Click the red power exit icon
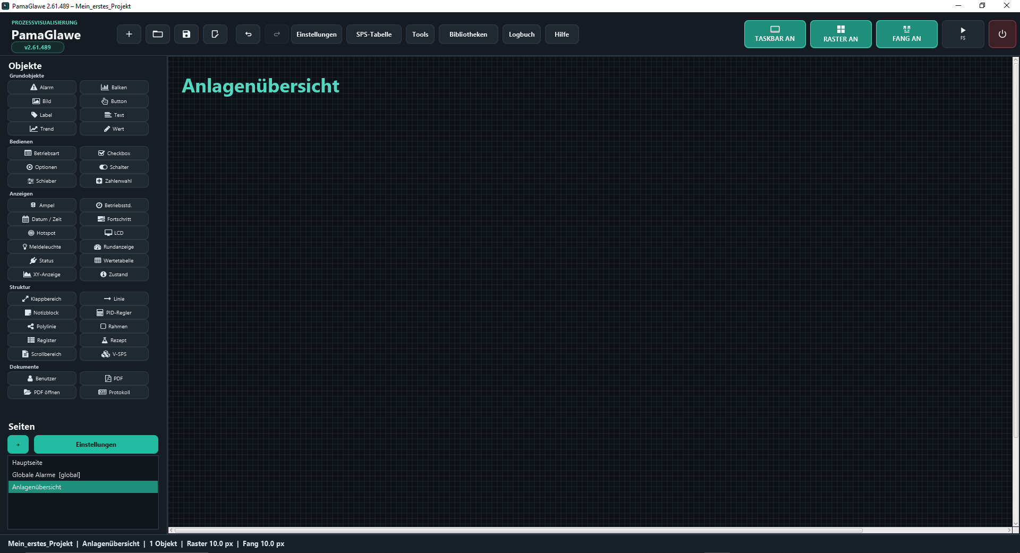This screenshot has height=553, width=1020. [1002, 34]
